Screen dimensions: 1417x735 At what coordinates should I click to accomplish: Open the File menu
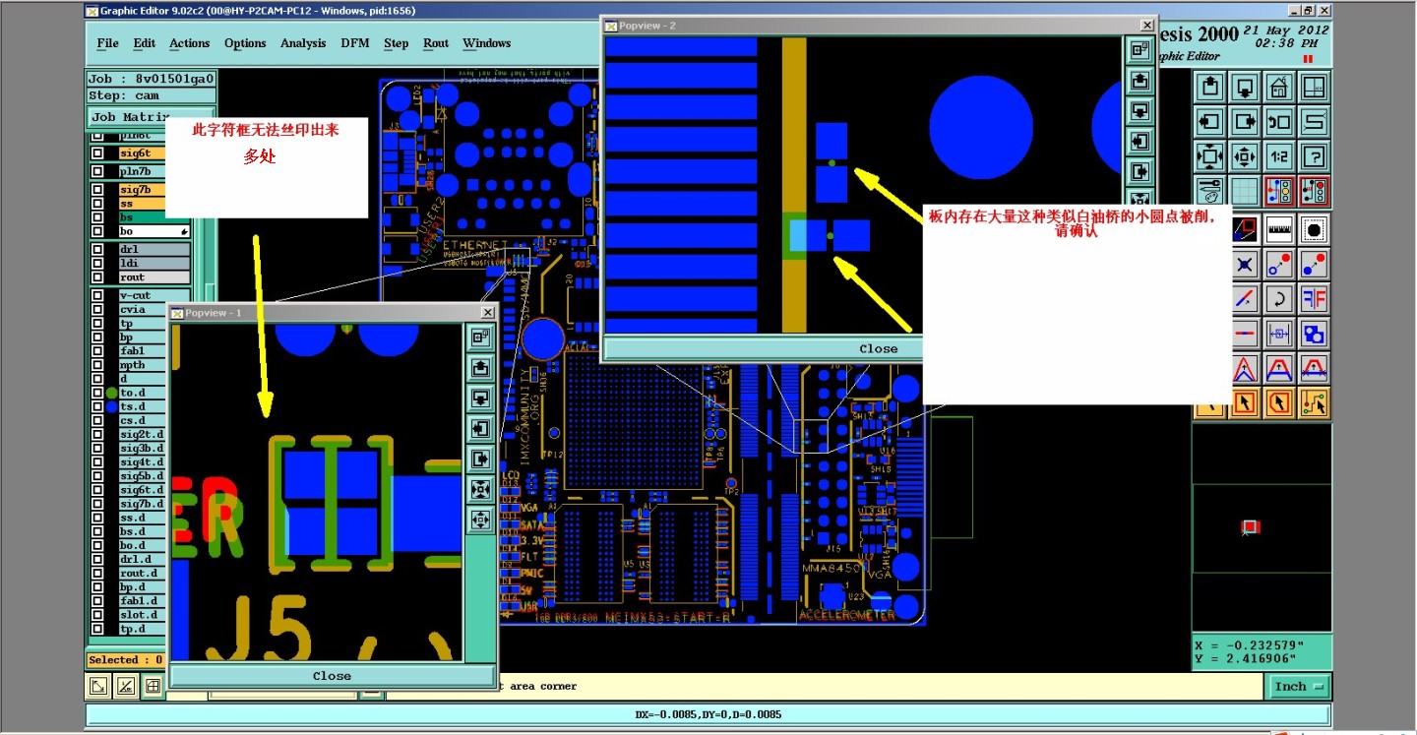click(x=107, y=43)
